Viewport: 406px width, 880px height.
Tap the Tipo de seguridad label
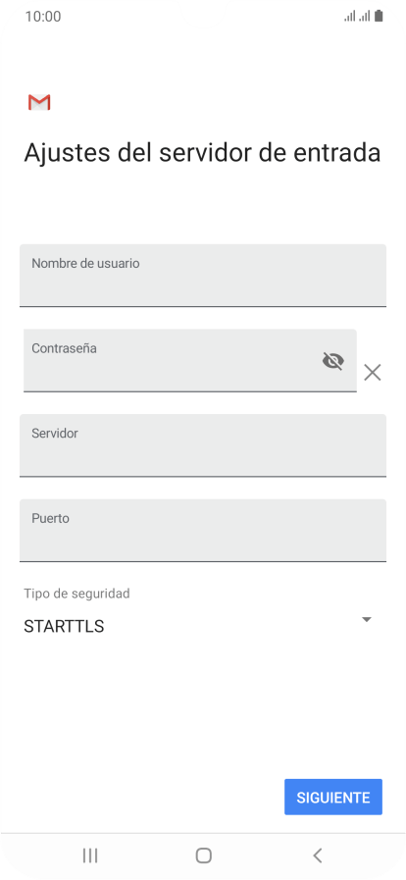click(x=76, y=594)
